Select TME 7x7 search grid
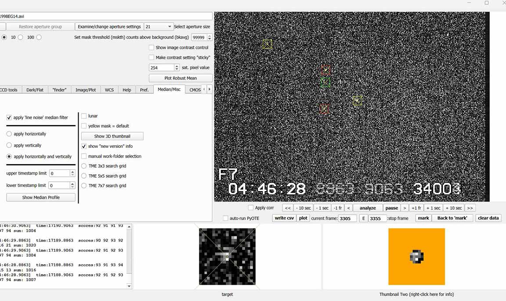The image size is (506, 301). 84,186
